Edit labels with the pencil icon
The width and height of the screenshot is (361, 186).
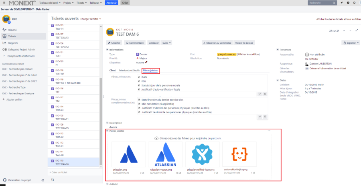click(146, 62)
